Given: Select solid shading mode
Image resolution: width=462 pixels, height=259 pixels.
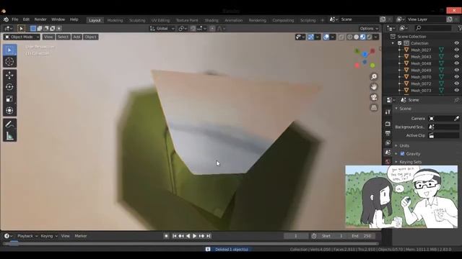Looking at the screenshot, I should pyautogui.click(x=356, y=37).
